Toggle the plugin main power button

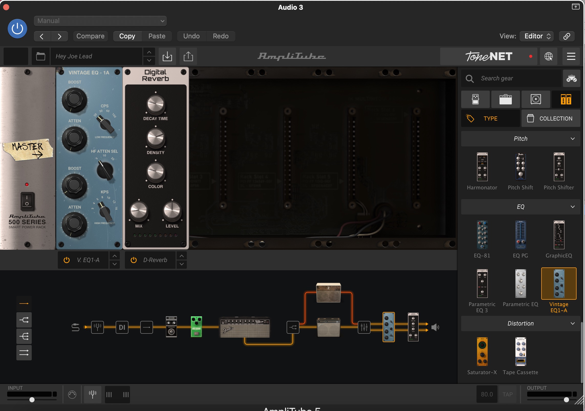coord(17,29)
